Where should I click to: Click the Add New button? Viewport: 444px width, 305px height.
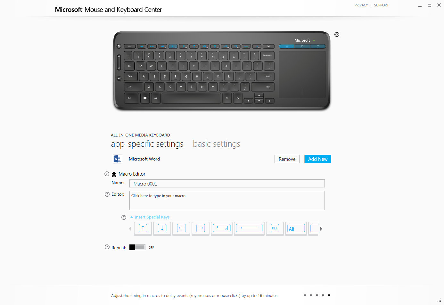click(318, 159)
